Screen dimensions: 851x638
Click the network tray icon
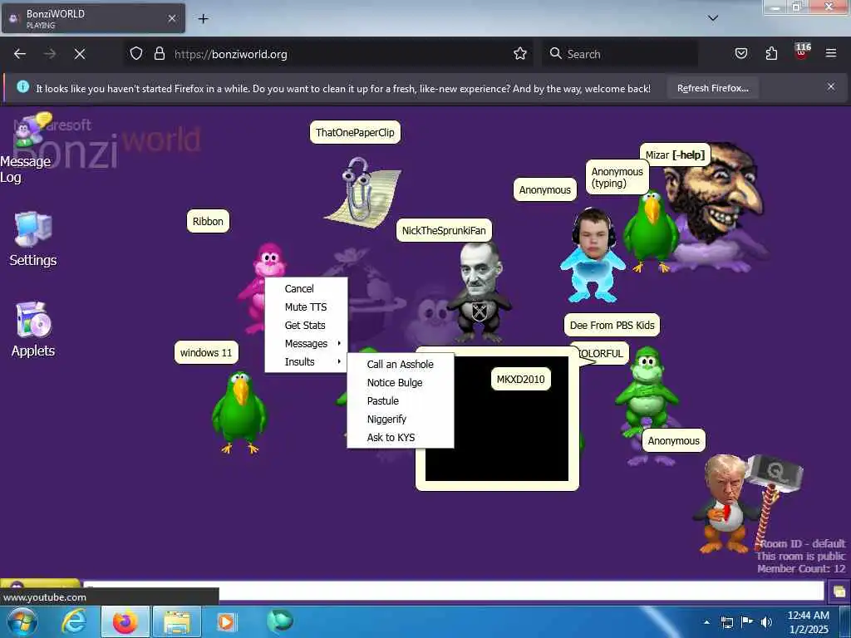726,622
